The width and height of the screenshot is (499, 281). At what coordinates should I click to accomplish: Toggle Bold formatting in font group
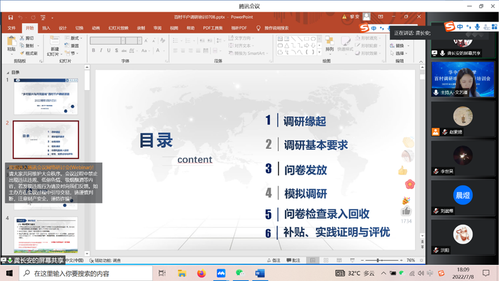tap(93, 51)
